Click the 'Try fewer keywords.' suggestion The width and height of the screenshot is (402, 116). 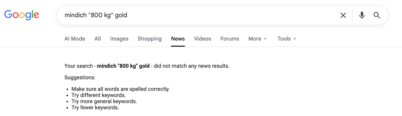pos(95,108)
